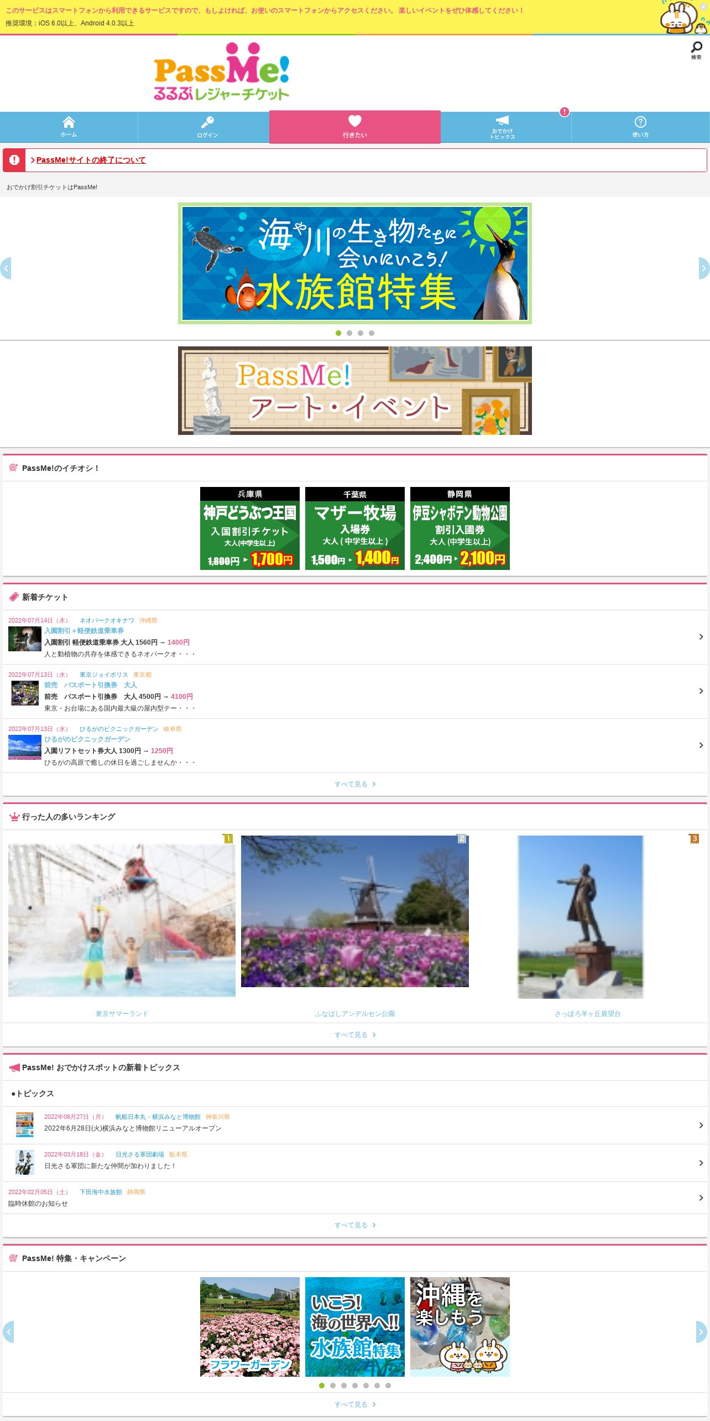Click the notification badge on トピックス
Image resolution: width=710 pixels, height=1421 pixels.
click(x=564, y=112)
